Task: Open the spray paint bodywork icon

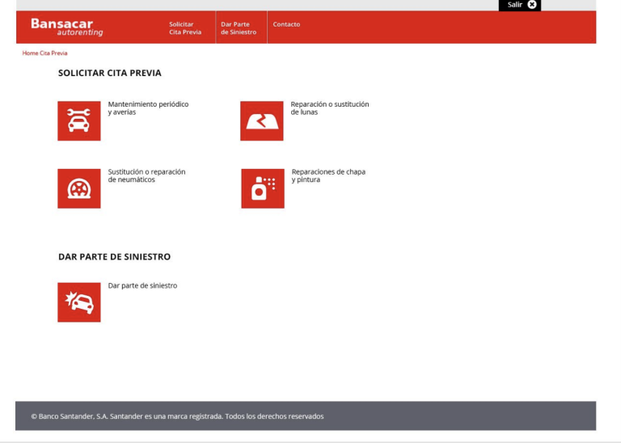Action: click(x=263, y=188)
